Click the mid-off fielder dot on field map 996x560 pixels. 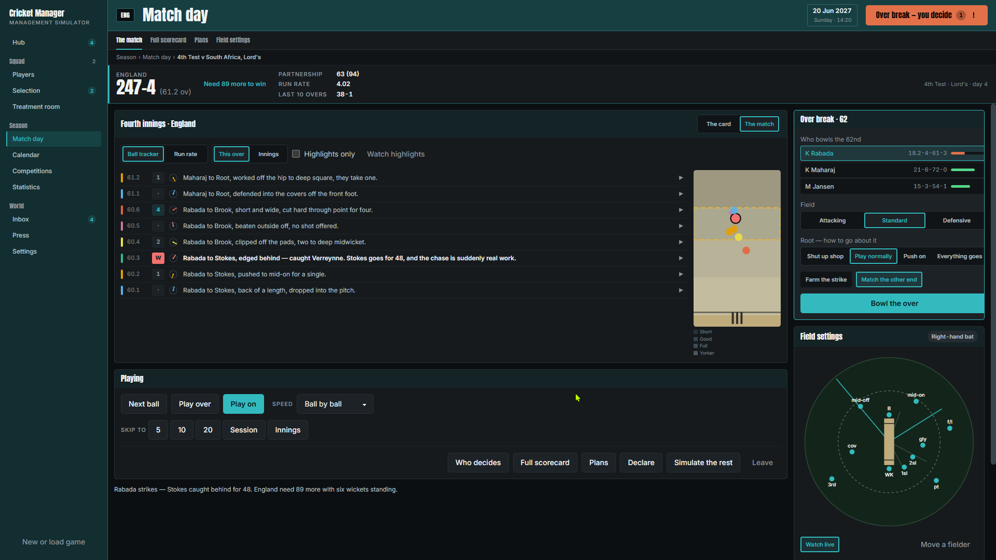(x=861, y=407)
